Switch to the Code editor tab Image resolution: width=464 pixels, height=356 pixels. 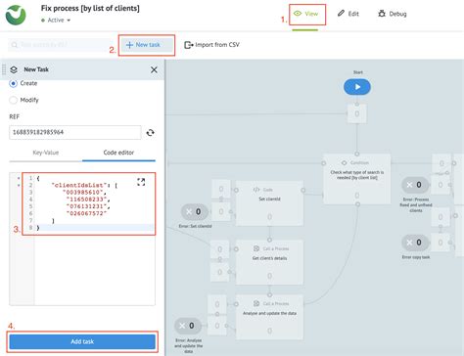tap(118, 153)
